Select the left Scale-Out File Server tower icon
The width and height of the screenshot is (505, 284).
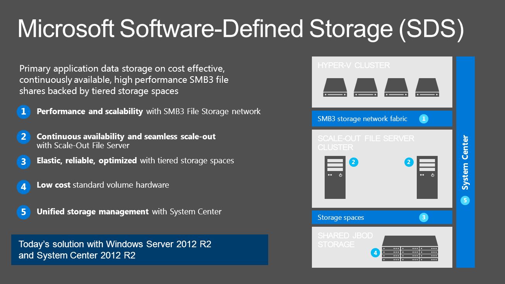click(x=335, y=177)
